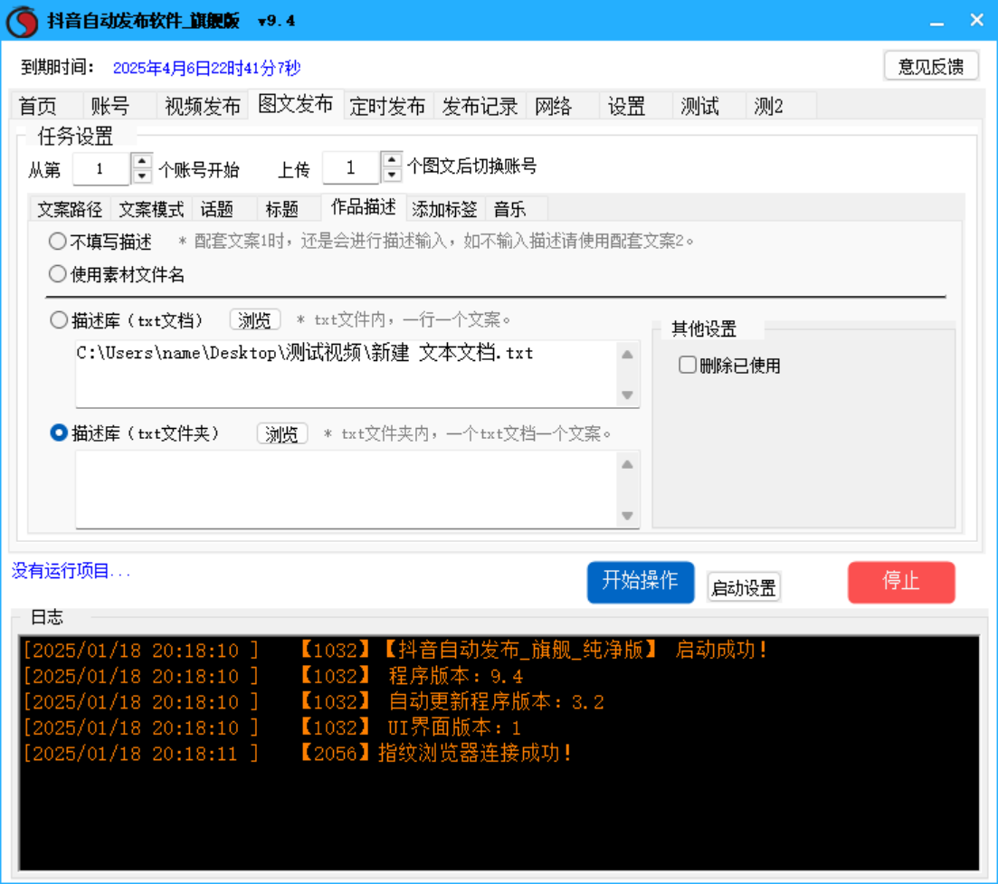Increase the starting account number stepper
Screen dimensions: 998x884
(142, 162)
